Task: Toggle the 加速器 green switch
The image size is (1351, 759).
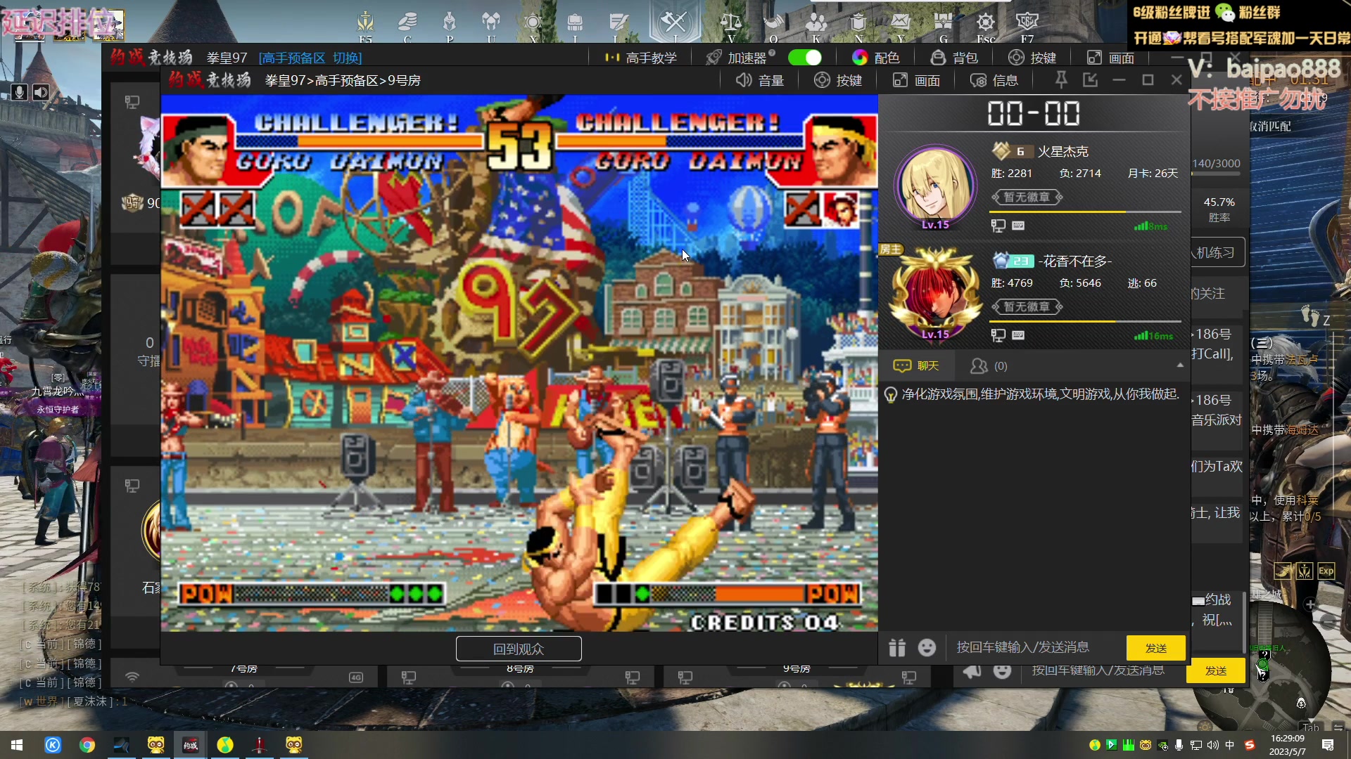Action: pyautogui.click(x=805, y=58)
